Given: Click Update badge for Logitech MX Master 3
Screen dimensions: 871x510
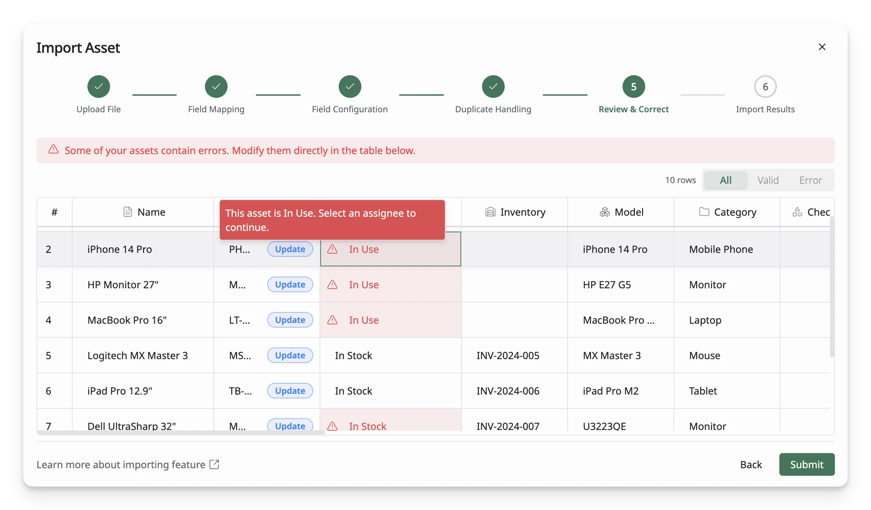Looking at the screenshot, I should tap(290, 355).
